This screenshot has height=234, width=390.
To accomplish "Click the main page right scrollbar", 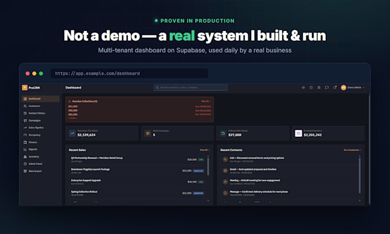I will click(x=369, y=149).
